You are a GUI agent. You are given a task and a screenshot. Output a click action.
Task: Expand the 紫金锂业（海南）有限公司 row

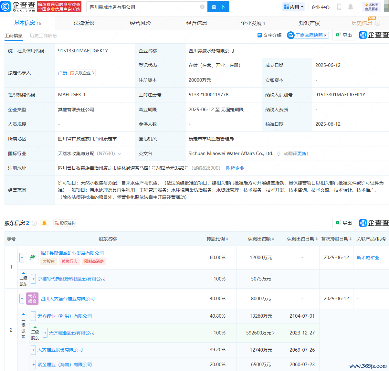(33, 365)
